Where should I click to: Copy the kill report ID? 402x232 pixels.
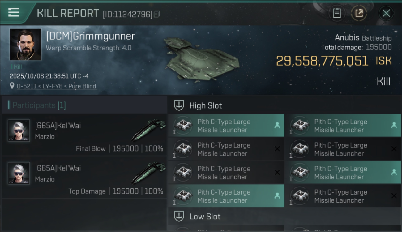point(157,14)
